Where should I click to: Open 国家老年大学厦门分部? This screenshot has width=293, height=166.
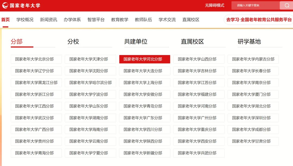pyautogui.click(x=253, y=94)
